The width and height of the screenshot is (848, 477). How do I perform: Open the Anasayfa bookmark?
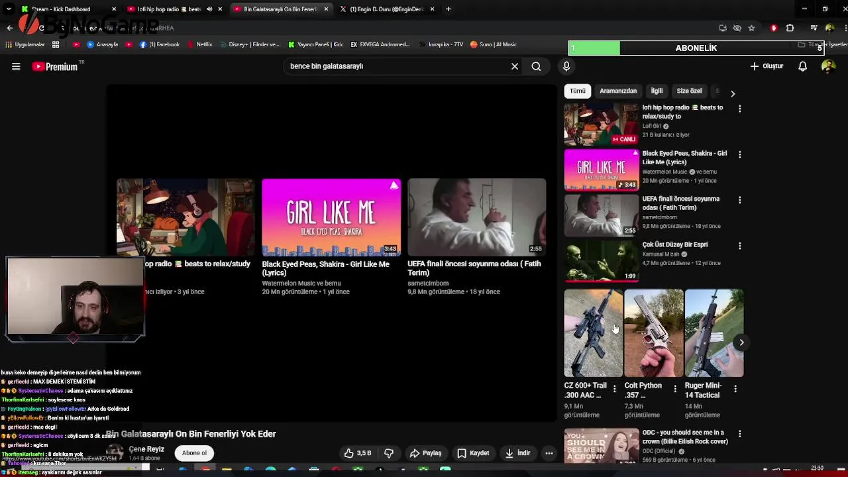point(103,44)
